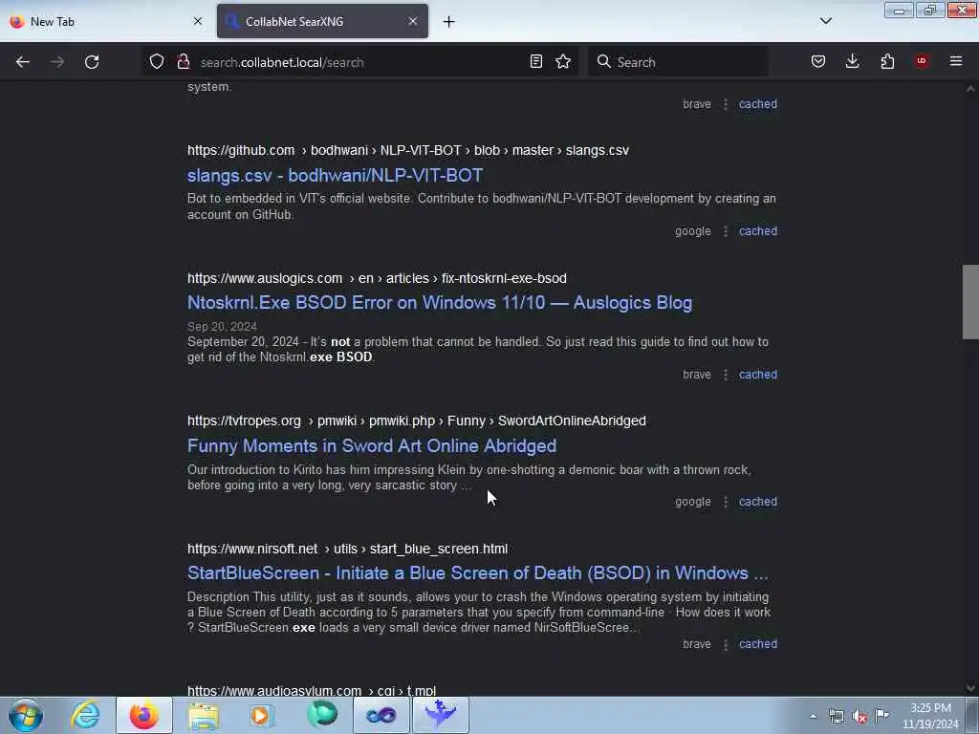
Task: Launch Internet Explorer from the taskbar
Action: [85, 715]
